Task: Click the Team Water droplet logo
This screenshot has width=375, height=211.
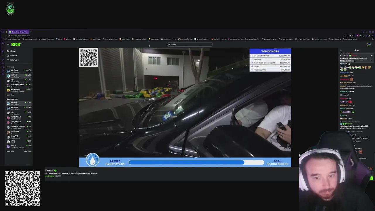Action: (x=93, y=160)
